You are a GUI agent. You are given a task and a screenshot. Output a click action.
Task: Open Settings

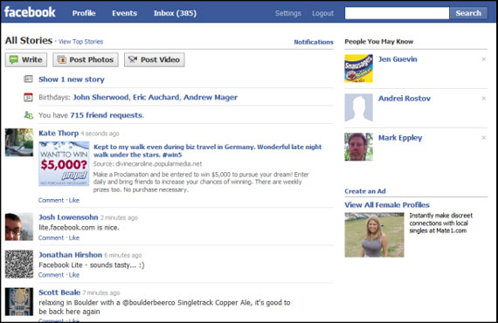coord(288,13)
